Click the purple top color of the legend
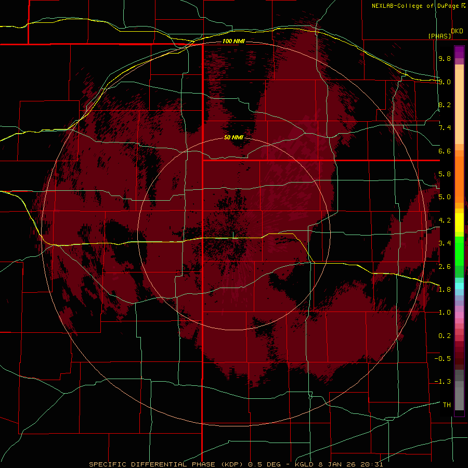The width and height of the screenshot is (468, 468). [x=459, y=52]
